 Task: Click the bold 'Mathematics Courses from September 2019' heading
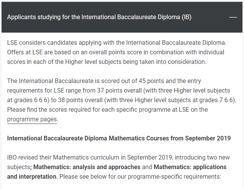(x=170, y=138)
